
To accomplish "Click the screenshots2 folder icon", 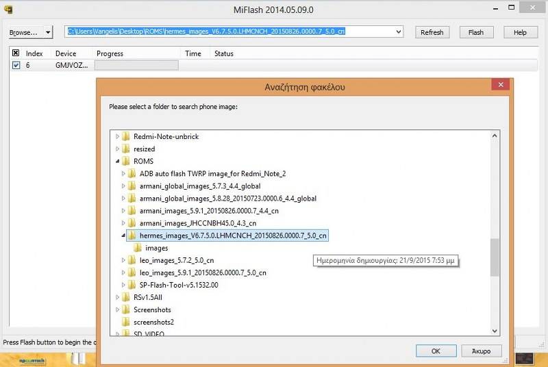I will (x=126, y=322).
